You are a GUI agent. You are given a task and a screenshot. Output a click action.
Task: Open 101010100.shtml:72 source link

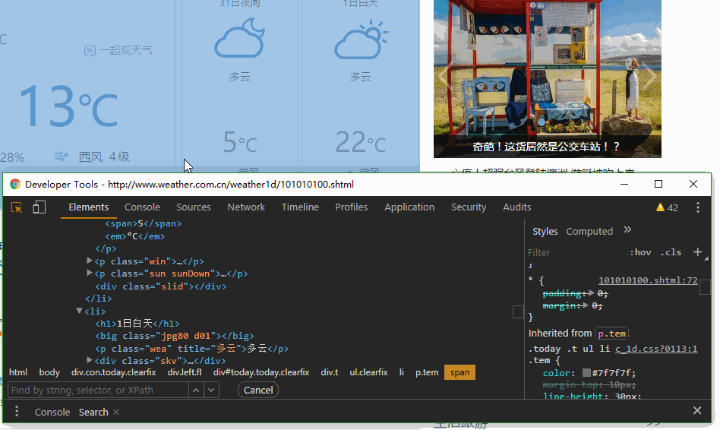pos(648,280)
